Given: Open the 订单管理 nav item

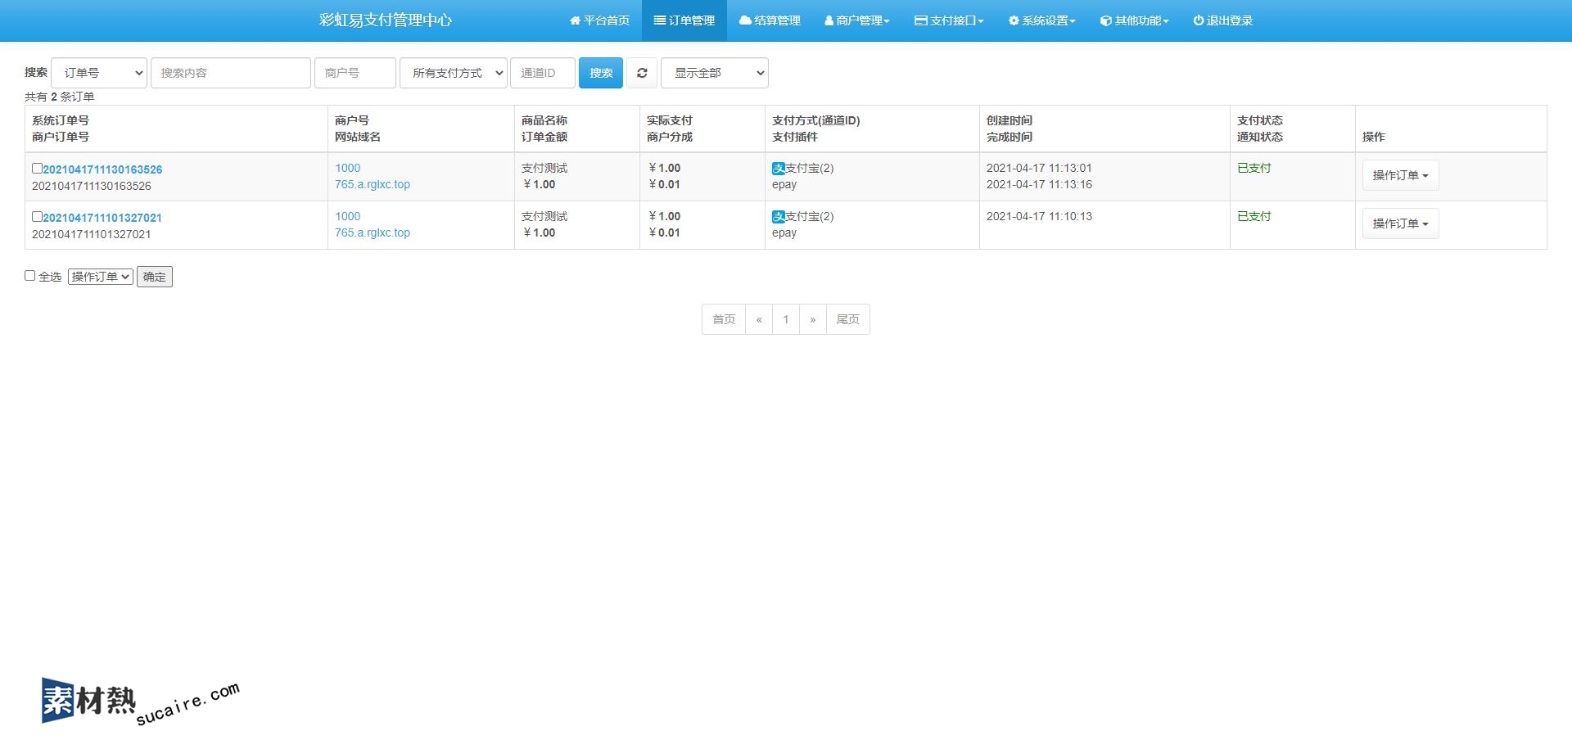Looking at the screenshot, I should (x=684, y=20).
